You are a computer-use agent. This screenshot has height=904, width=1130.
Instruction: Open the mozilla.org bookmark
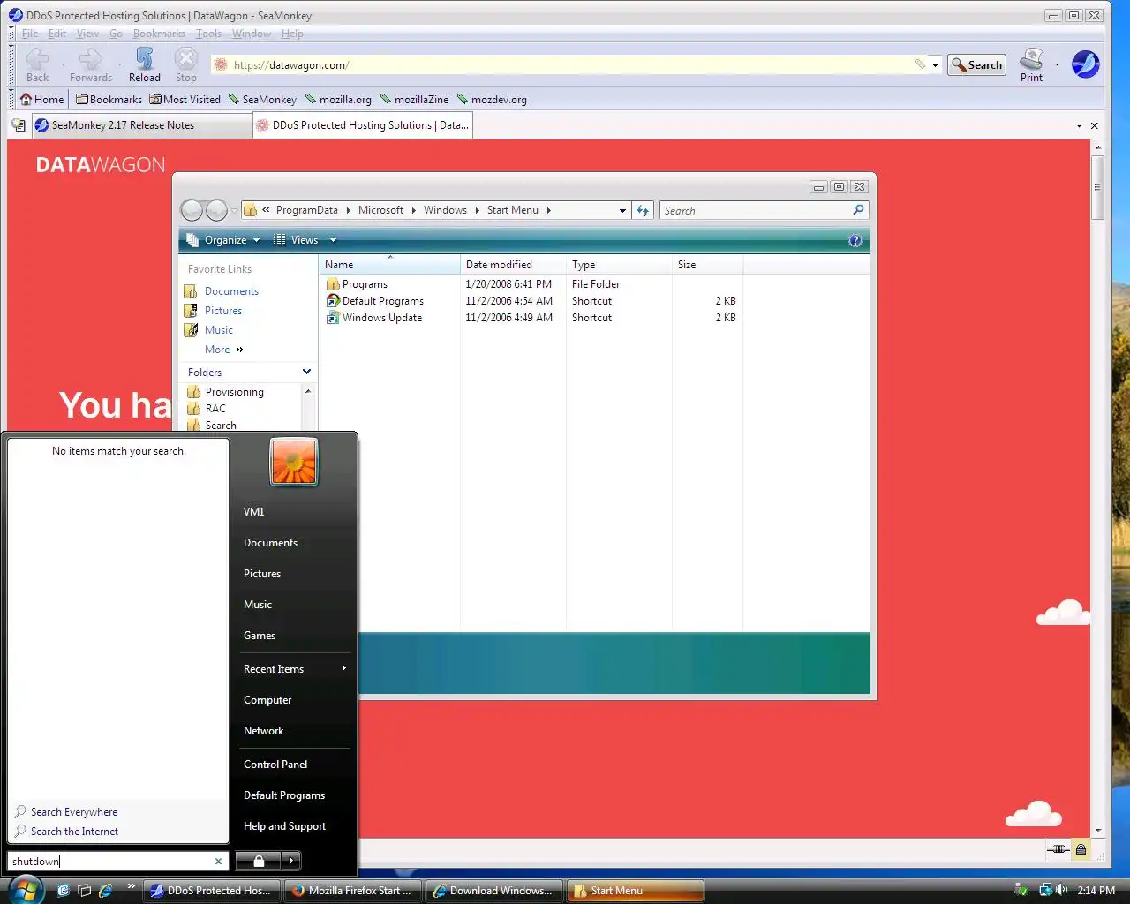pyautogui.click(x=338, y=100)
